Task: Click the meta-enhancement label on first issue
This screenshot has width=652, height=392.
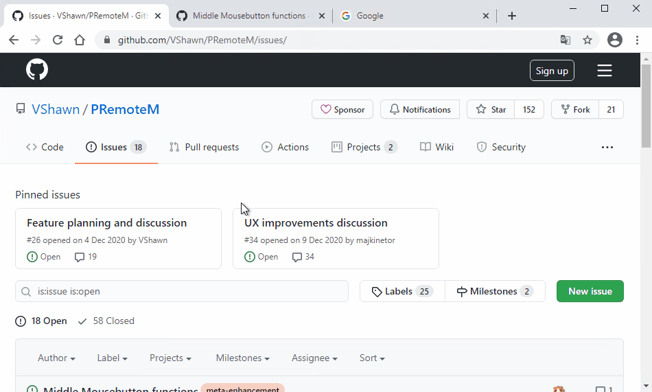Action: [242, 389]
